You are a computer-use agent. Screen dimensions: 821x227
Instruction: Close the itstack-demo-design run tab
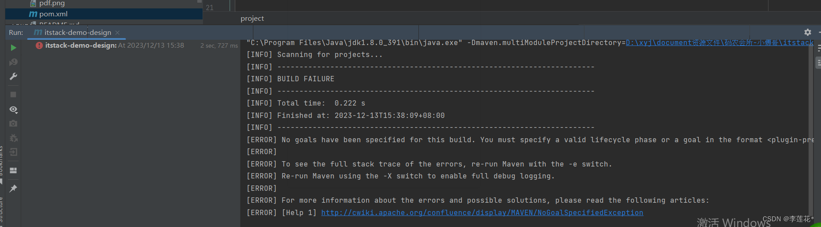117,33
